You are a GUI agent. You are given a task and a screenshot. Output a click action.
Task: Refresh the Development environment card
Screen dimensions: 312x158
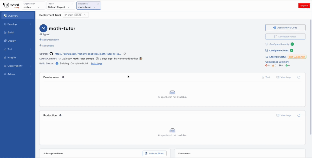click(299, 77)
